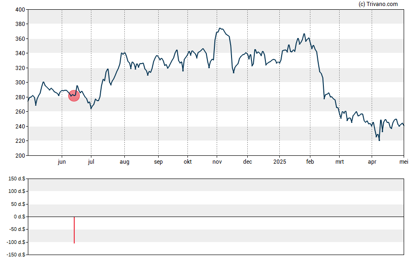Click the '100 d.$' axis label
This screenshot has height=262, width=412.
coord(17,192)
